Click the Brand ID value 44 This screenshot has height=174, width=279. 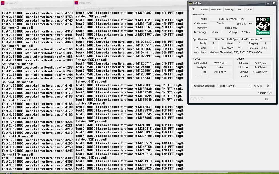tap(250, 23)
